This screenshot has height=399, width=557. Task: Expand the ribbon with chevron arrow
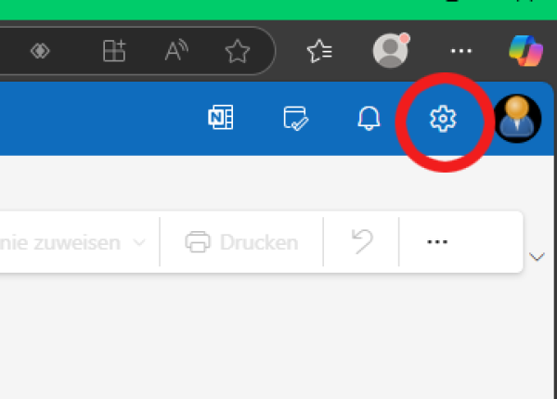click(x=537, y=256)
